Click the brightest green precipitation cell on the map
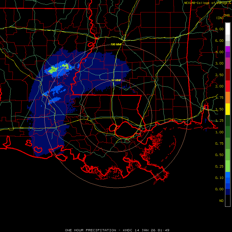This screenshot has width=232, height=232. click(53, 70)
